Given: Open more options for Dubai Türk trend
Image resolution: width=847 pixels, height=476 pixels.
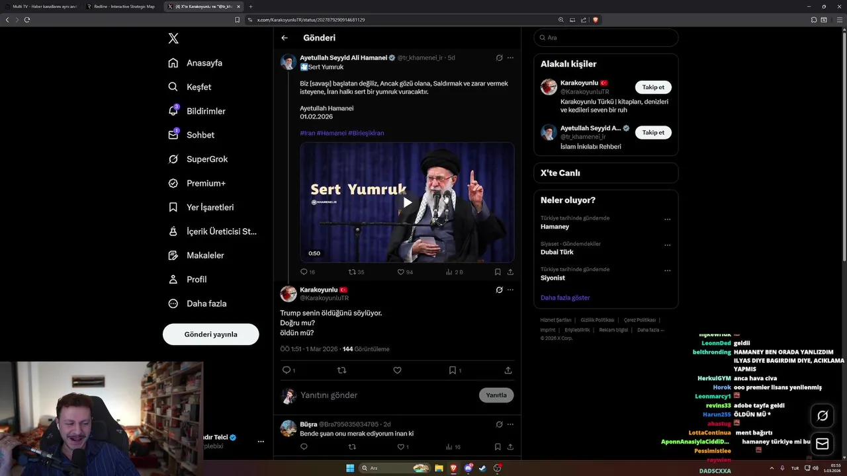Looking at the screenshot, I should [x=667, y=245].
